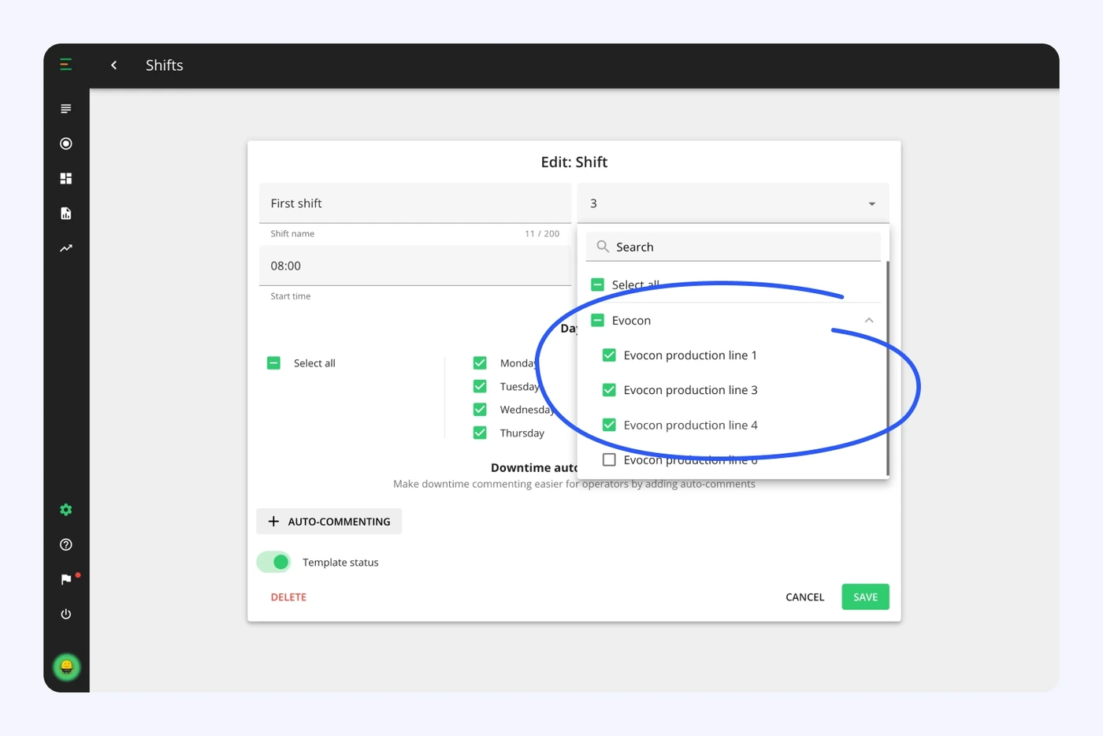1103x736 pixels.
Task: Open the help question mark icon
Action: [66, 545]
